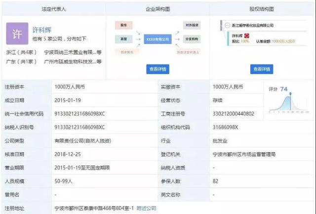The image size is (316, 214).
Task: Click the 评分 74 score curve marker
Action: coord(291,93)
